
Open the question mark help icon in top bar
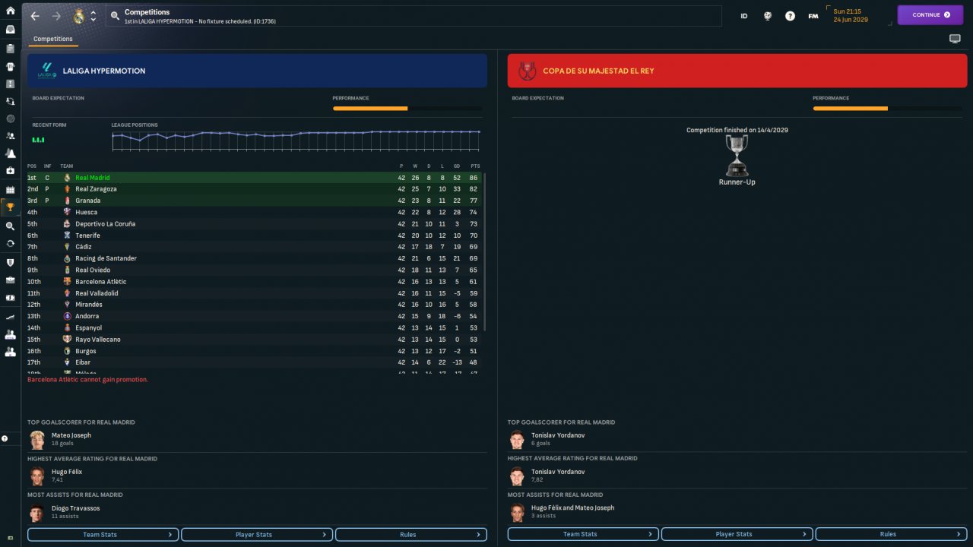791,16
